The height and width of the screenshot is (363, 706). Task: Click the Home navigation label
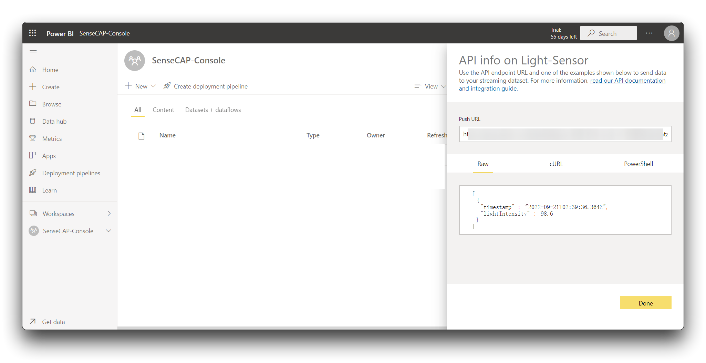point(50,70)
